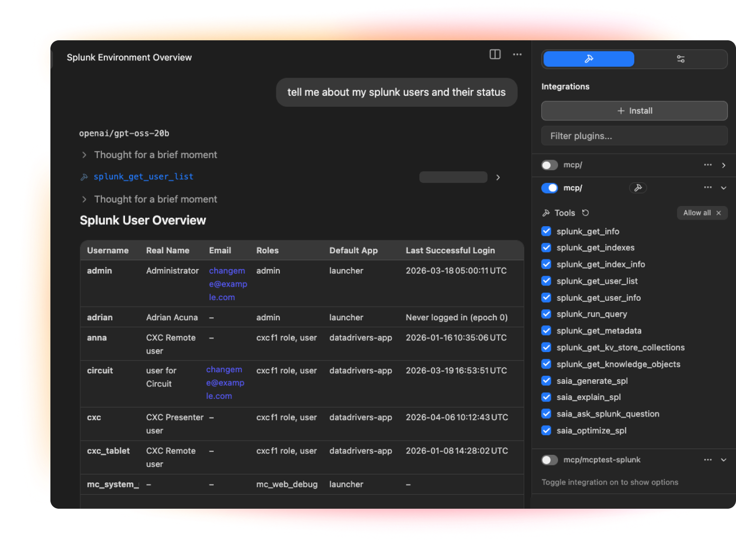Click the Last Successful Login column header
This screenshot has width=736, height=549.
(x=450, y=250)
